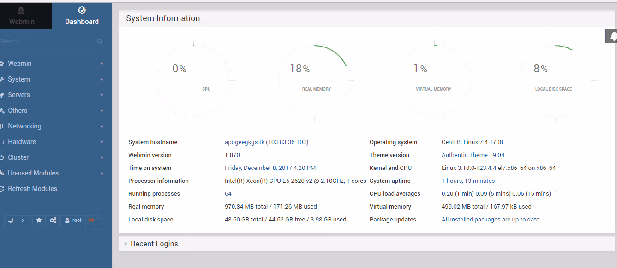Viewport: 617px width, 268px height.
Task: Expand the Recent Logins panel
Action: [154, 244]
